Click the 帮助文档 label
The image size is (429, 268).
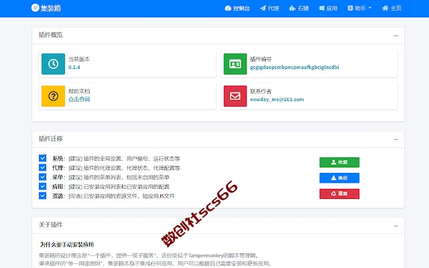79,91
